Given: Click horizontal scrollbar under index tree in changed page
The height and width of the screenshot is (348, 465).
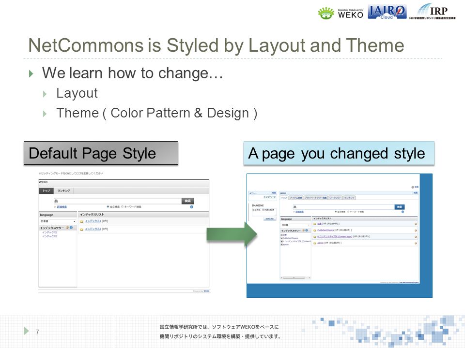Looking at the screenshot, I should tap(295, 278).
